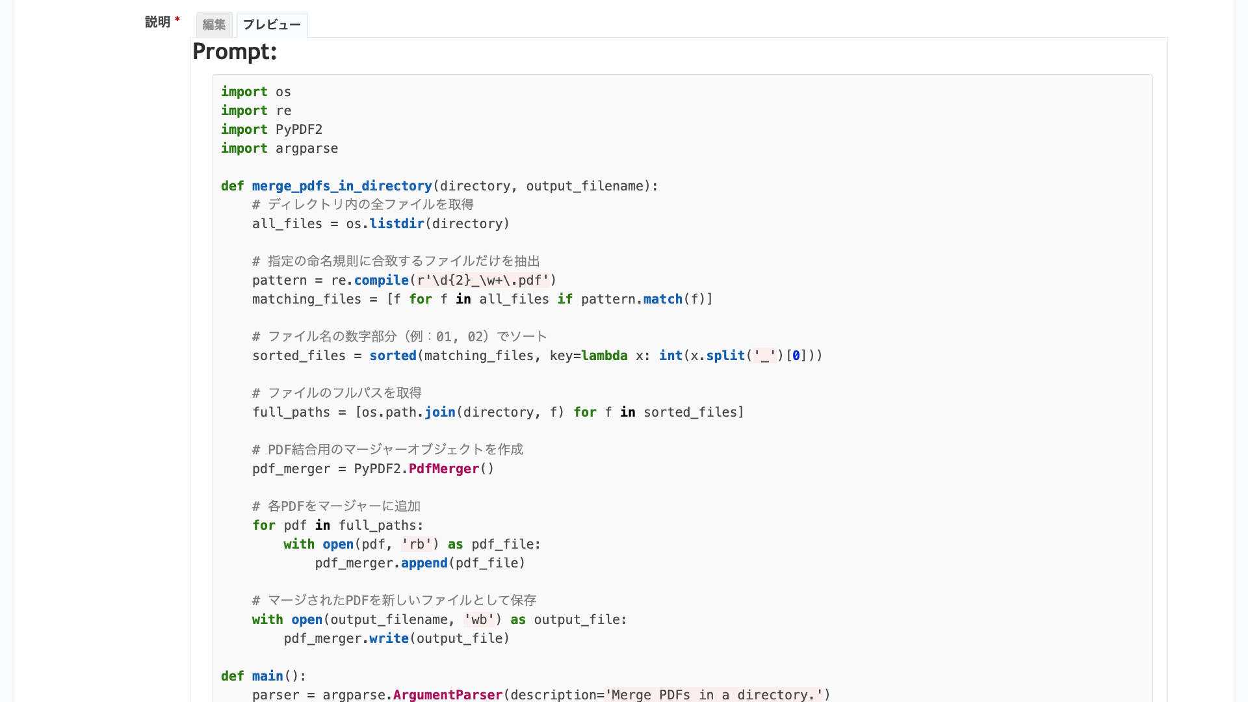
Task: Click merge_pdfs_in_directory function name
Action: coord(342,186)
